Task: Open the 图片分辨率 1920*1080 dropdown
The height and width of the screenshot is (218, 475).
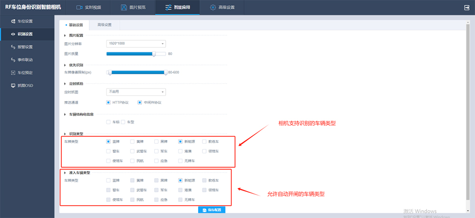Action: 136,44
